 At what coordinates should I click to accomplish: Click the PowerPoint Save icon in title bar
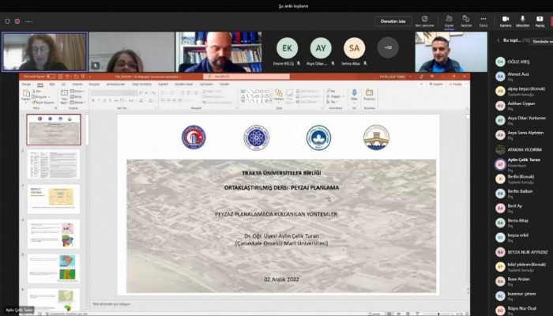(60, 77)
